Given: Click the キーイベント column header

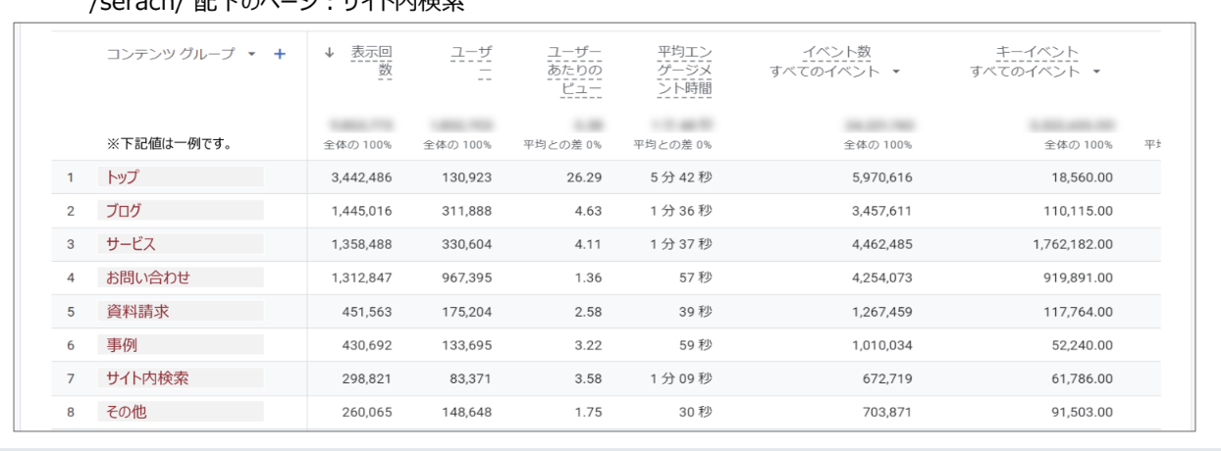Looking at the screenshot, I should tap(1036, 52).
